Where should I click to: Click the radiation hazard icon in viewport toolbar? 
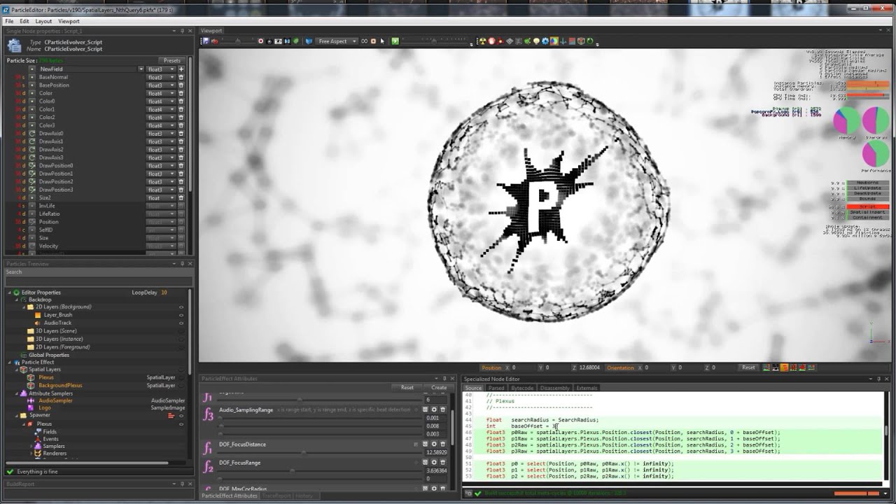click(x=482, y=41)
